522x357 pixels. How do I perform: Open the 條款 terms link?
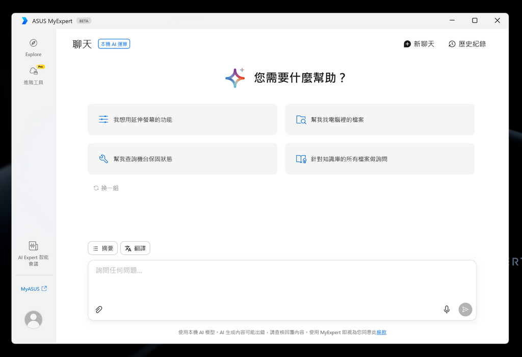pyautogui.click(x=381, y=333)
